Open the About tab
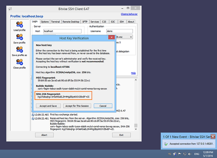The width and height of the screenshot is (217, 158). [x=131, y=22]
